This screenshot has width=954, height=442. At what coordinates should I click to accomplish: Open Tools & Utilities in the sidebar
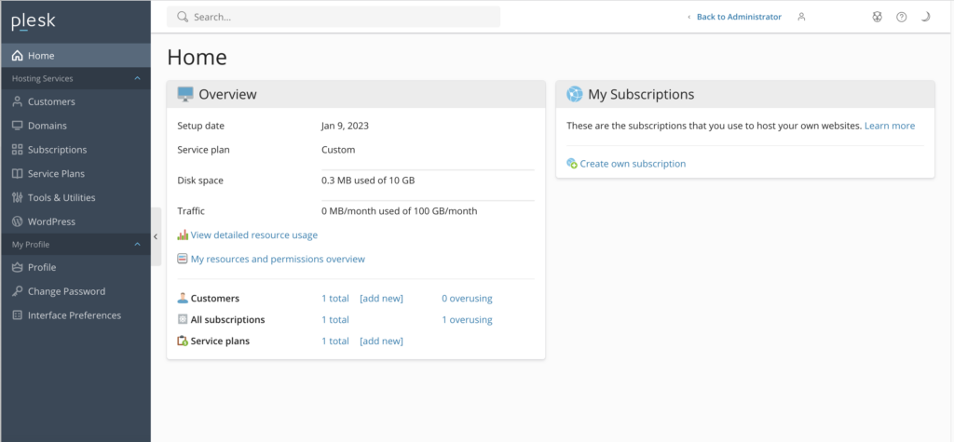75,197
